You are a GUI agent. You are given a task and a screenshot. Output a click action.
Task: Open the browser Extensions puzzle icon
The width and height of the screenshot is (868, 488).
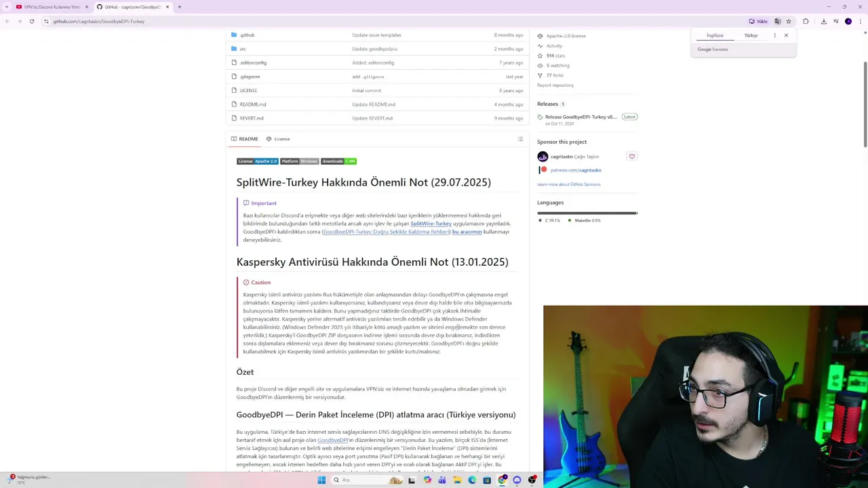point(806,21)
